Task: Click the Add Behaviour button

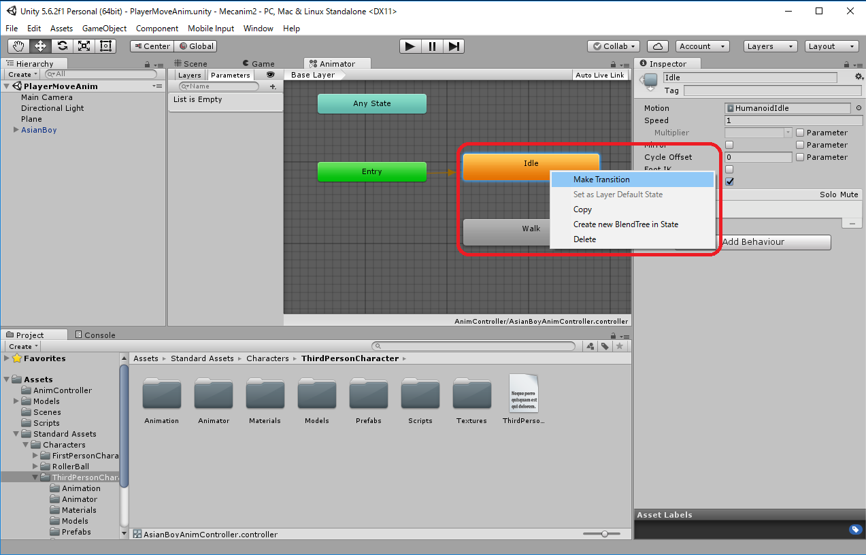Action: click(x=753, y=242)
